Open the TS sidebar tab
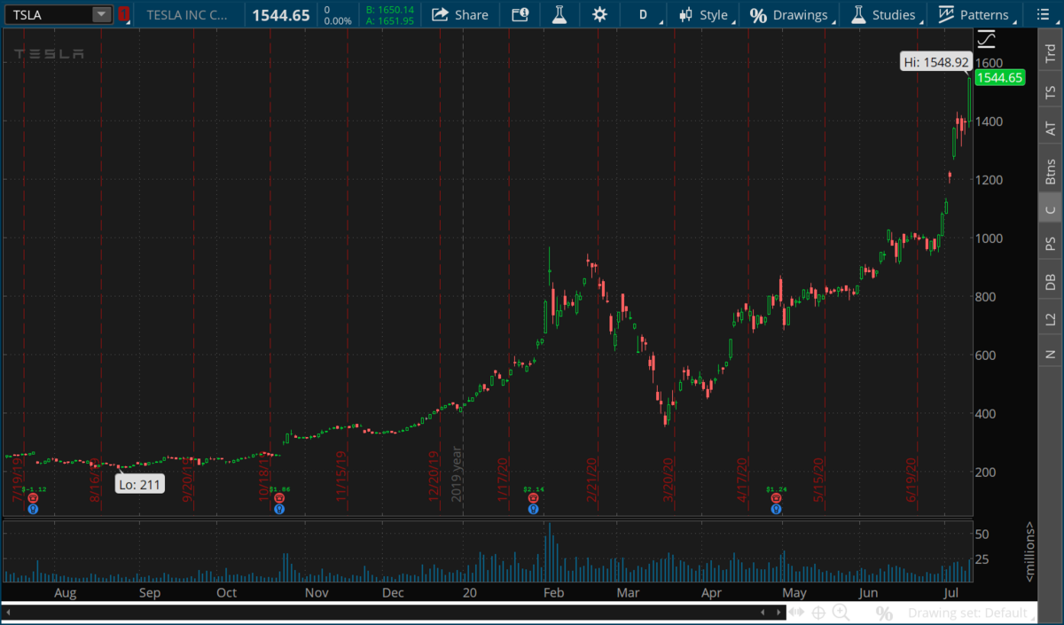This screenshot has width=1064, height=625. pyautogui.click(x=1051, y=92)
